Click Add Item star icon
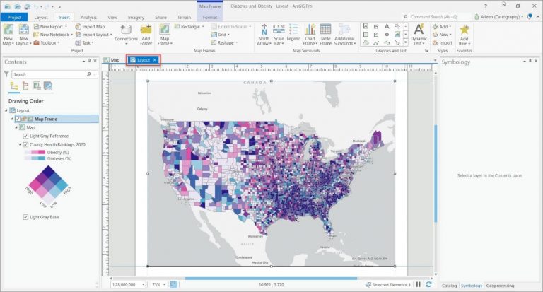This screenshot has height=292, width=543. (464, 30)
